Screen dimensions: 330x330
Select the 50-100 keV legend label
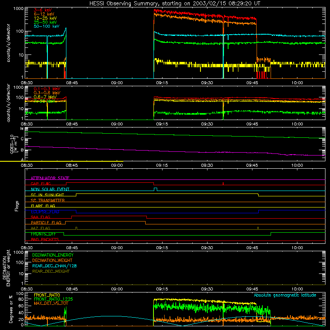(x=47, y=26)
